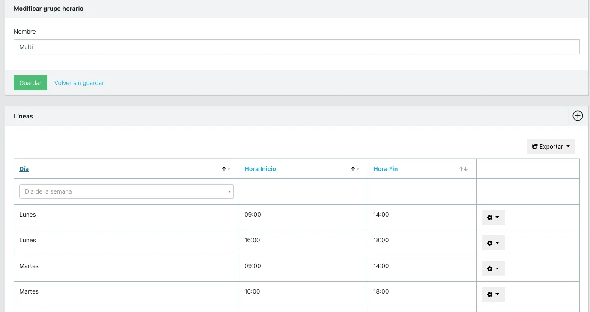
Task: Sort by Hora Inicio header
Action: click(260, 169)
